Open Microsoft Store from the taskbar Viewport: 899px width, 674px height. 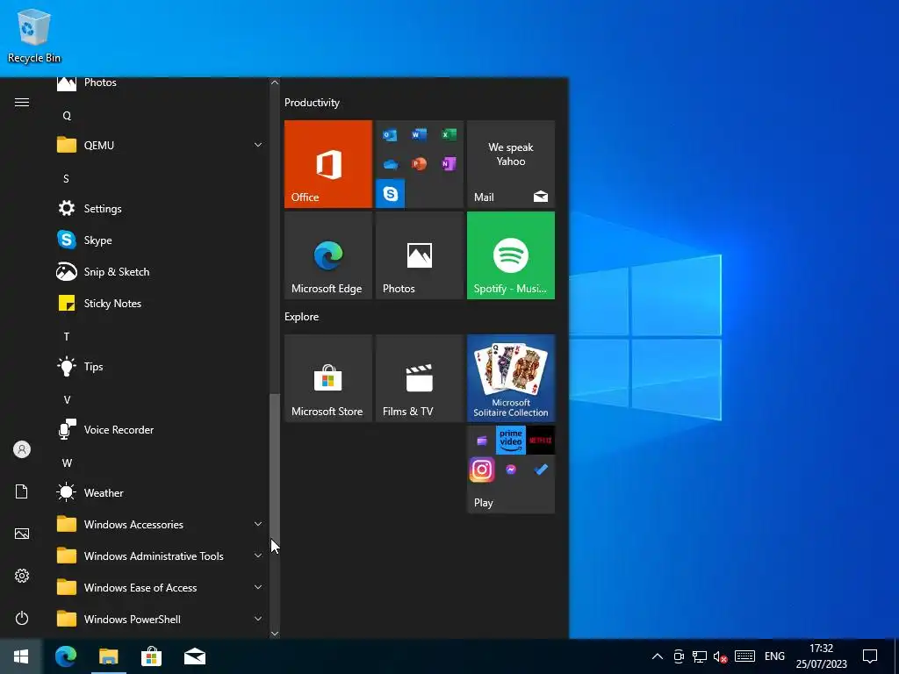(x=151, y=656)
